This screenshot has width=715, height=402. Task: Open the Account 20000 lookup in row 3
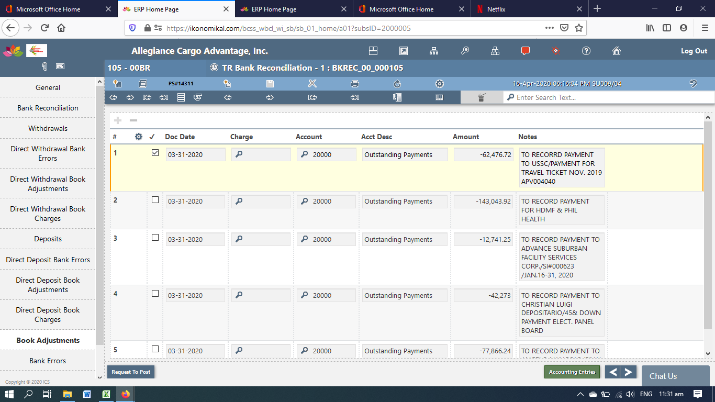(x=304, y=239)
